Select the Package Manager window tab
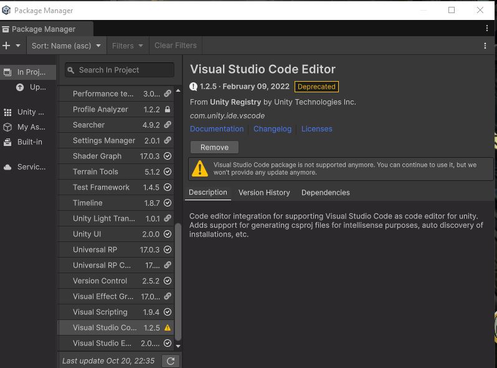This screenshot has height=368, width=497. (x=47, y=29)
